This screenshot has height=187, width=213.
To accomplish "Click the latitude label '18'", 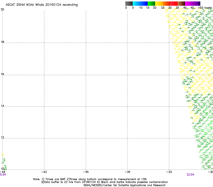I will 2,42.
